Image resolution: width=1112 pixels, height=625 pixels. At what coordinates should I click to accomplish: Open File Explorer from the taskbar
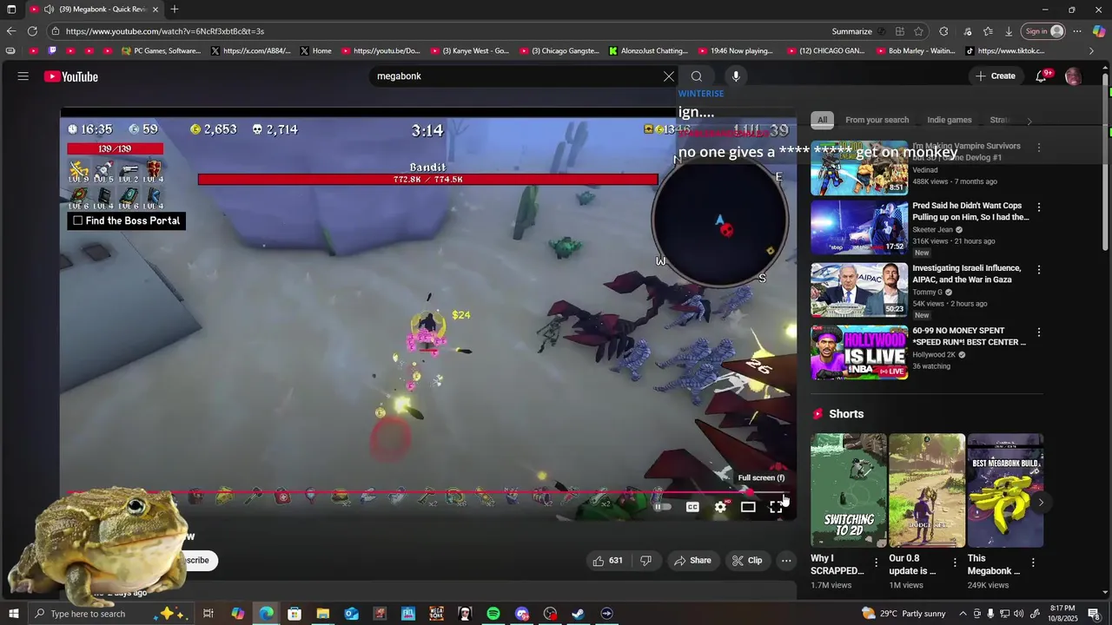click(322, 614)
